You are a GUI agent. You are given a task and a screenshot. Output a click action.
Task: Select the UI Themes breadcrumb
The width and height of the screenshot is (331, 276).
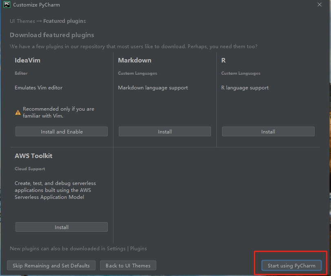tap(22, 21)
